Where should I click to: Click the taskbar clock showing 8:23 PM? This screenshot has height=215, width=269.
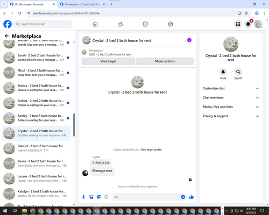(x=251, y=211)
